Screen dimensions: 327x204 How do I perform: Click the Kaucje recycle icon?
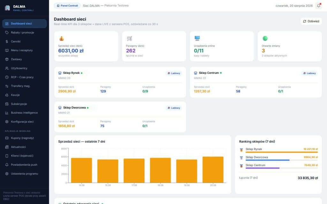7,95
